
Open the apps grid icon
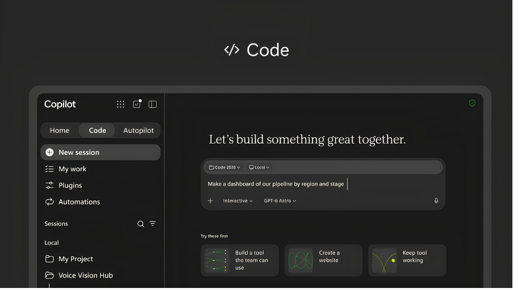click(120, 104)
